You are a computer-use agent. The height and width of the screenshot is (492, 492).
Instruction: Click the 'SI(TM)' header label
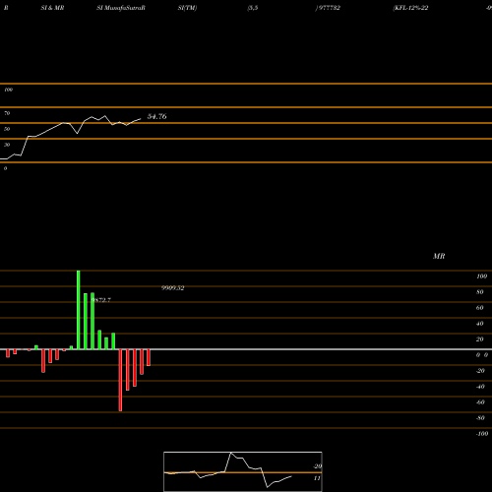tap(187, 8)
